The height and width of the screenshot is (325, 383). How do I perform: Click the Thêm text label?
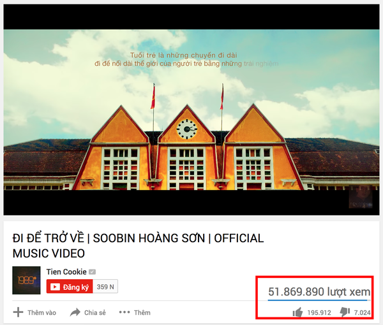[x=142, y=312]
